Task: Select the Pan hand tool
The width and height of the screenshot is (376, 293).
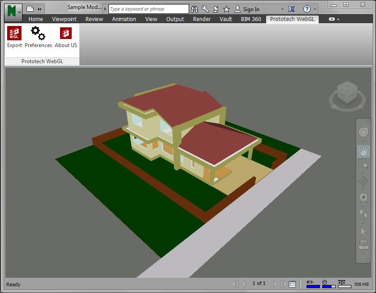Action: click(363, 151)
